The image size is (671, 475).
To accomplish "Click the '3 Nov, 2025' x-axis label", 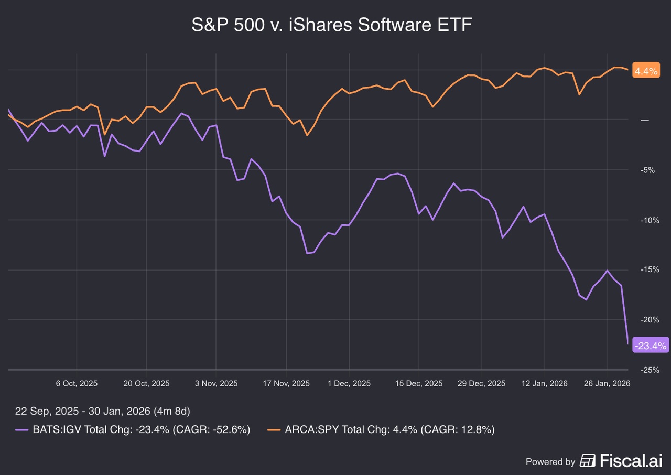I will click(216, 383).
